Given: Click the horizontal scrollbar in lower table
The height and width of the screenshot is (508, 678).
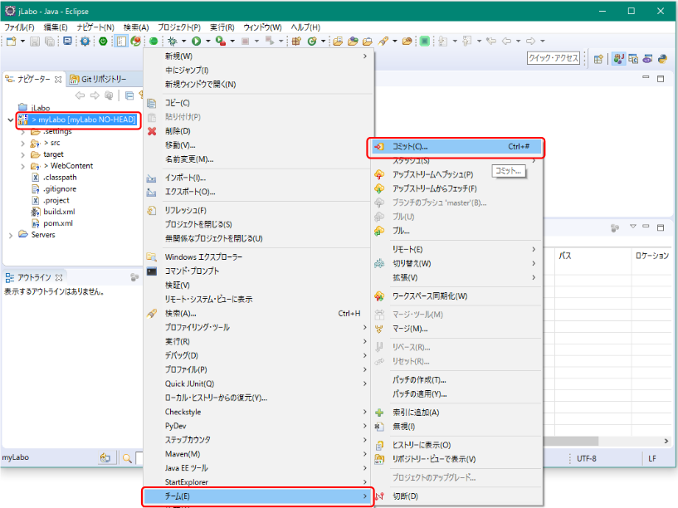Looking at the screenshot, I should [571, 441].
